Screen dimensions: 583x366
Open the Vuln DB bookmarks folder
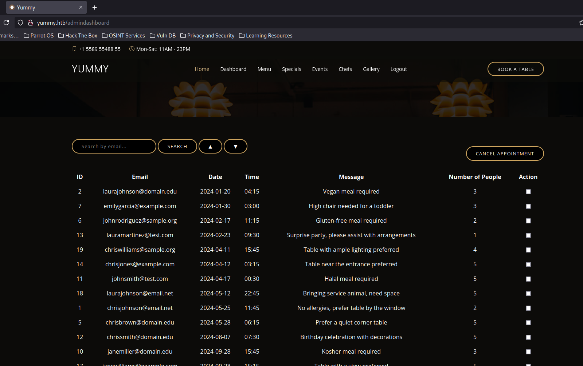pyautogui.click(x=163, y=36)
